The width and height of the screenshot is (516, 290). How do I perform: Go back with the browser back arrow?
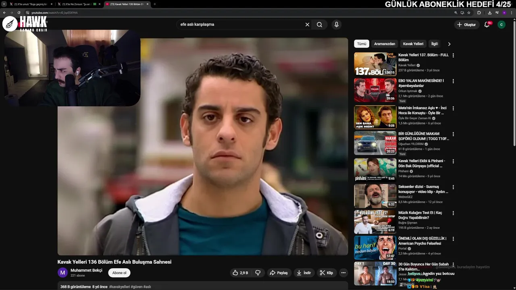(x=4, y=12)
